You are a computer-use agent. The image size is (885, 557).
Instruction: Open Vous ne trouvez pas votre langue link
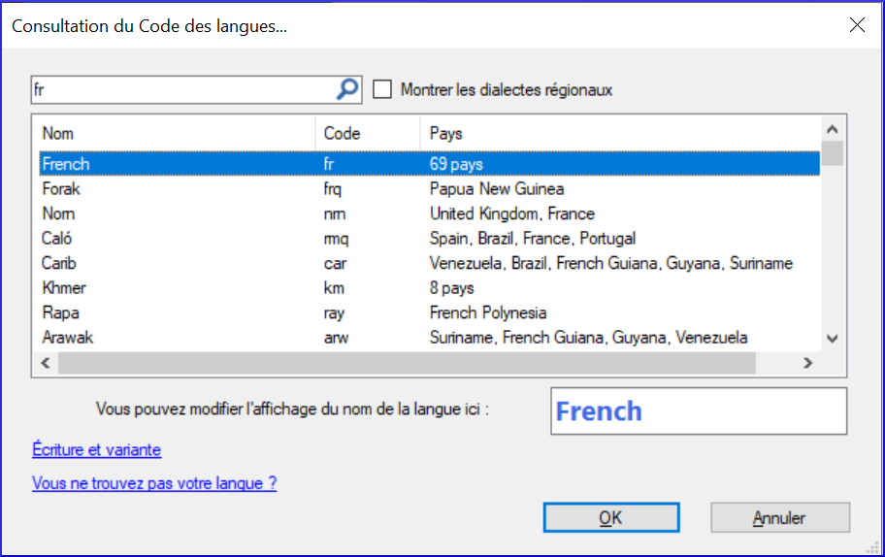154,483
